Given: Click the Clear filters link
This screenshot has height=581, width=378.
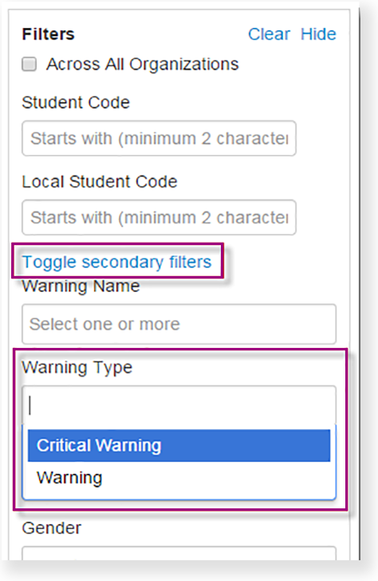Looking at the screenshot, I should (x=269, y=34).
